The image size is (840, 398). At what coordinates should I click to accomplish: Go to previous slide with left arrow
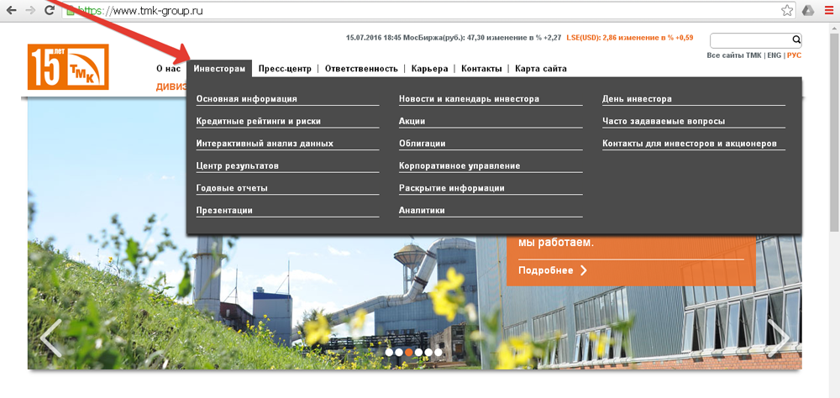click(50, 338)
